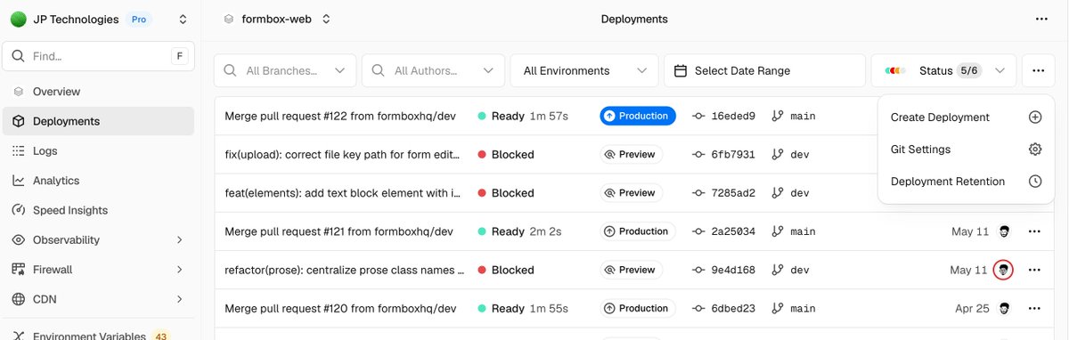The width and height of the screenshot is (1069, 340).
Task: Open the All Environments dropdown
Action: (583, 70)
